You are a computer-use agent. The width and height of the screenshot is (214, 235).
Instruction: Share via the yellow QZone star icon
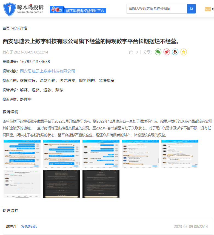(184, 52)
